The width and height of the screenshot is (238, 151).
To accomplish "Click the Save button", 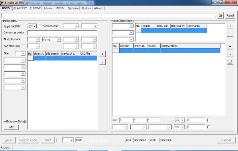I will coord(8,140).
